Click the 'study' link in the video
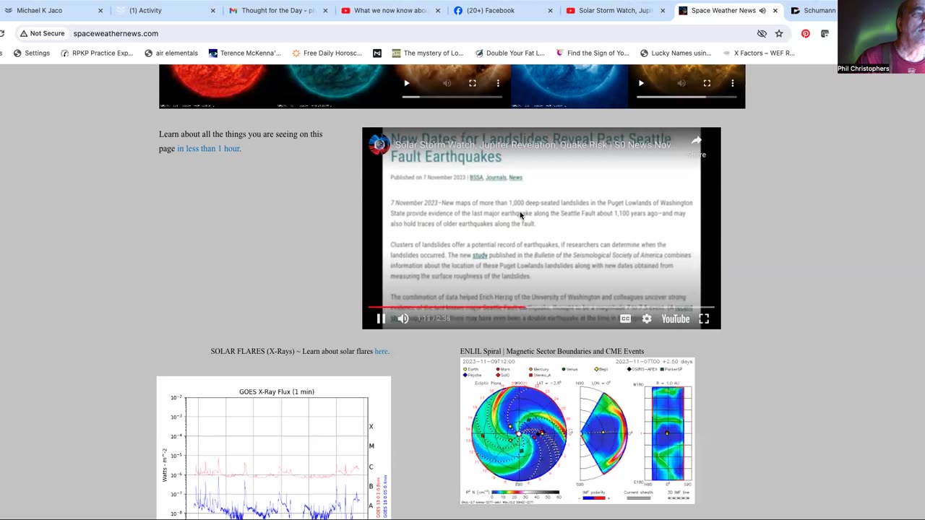 pyautogui.click(x=480, y=255)
